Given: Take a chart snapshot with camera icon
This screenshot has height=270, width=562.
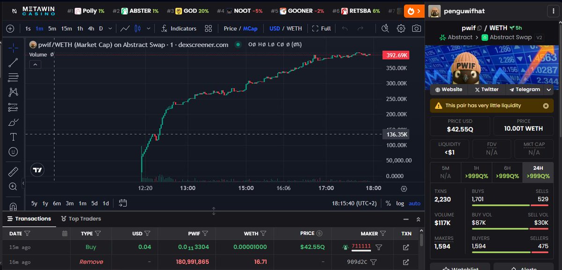Looking at the screenshot, I should point(416,29).
